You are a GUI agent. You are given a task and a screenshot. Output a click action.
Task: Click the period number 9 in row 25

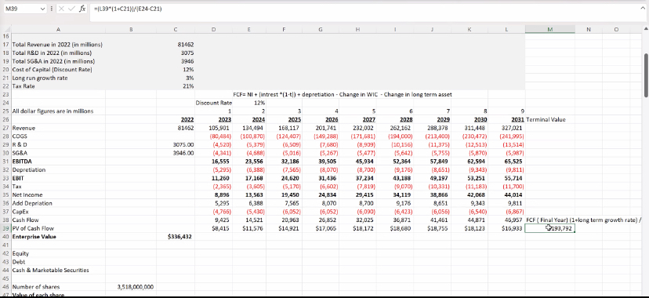pos(506,111)
